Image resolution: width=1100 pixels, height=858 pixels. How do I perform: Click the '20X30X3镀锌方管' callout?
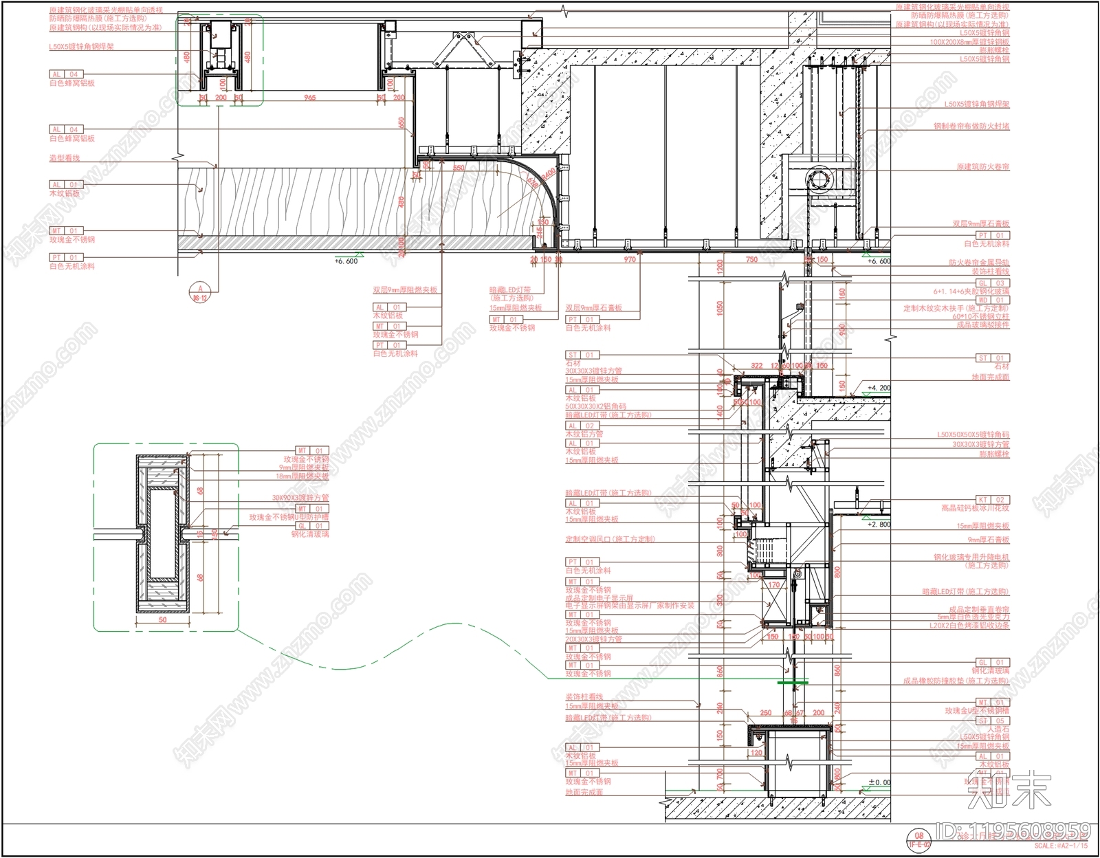point(594,639)
